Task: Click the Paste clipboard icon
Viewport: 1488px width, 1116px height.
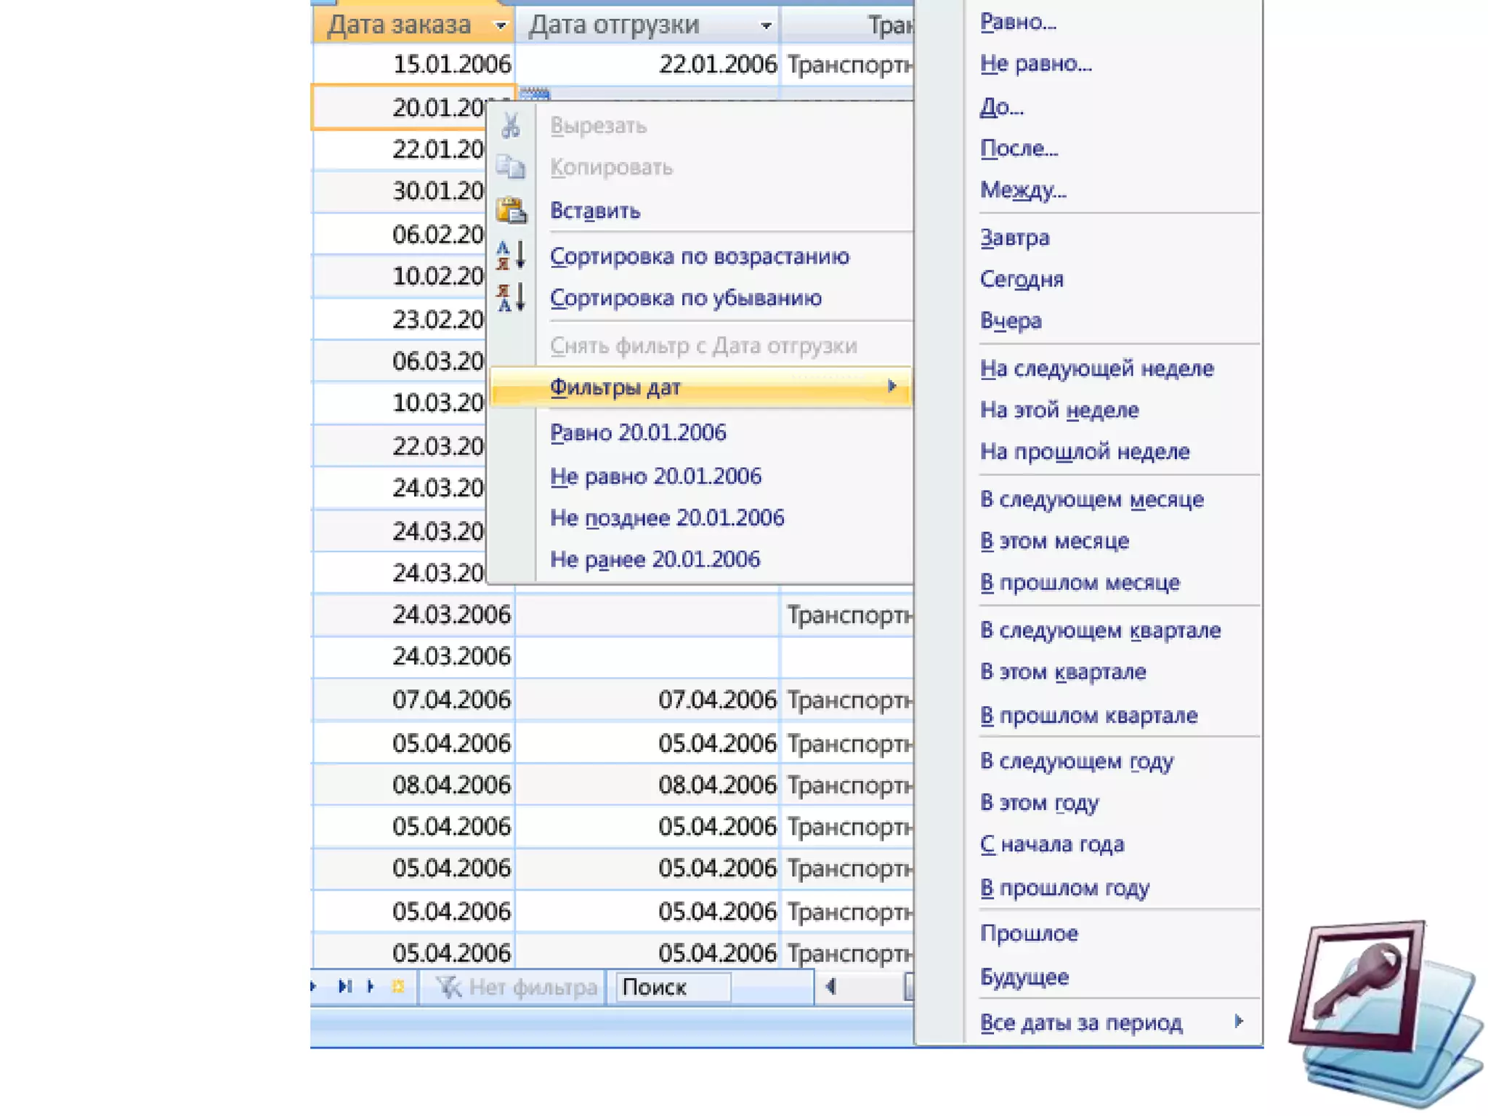Action: [x=511, y=211]
